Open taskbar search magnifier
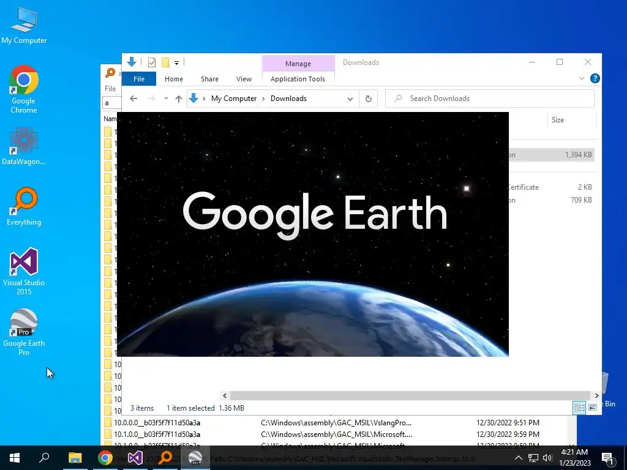 pyautogui.click(x=44, y=458)
